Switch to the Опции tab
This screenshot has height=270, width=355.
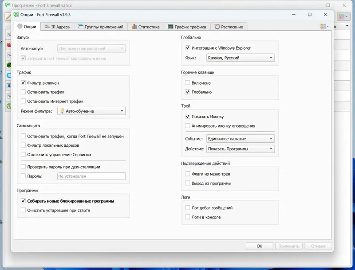27,27
